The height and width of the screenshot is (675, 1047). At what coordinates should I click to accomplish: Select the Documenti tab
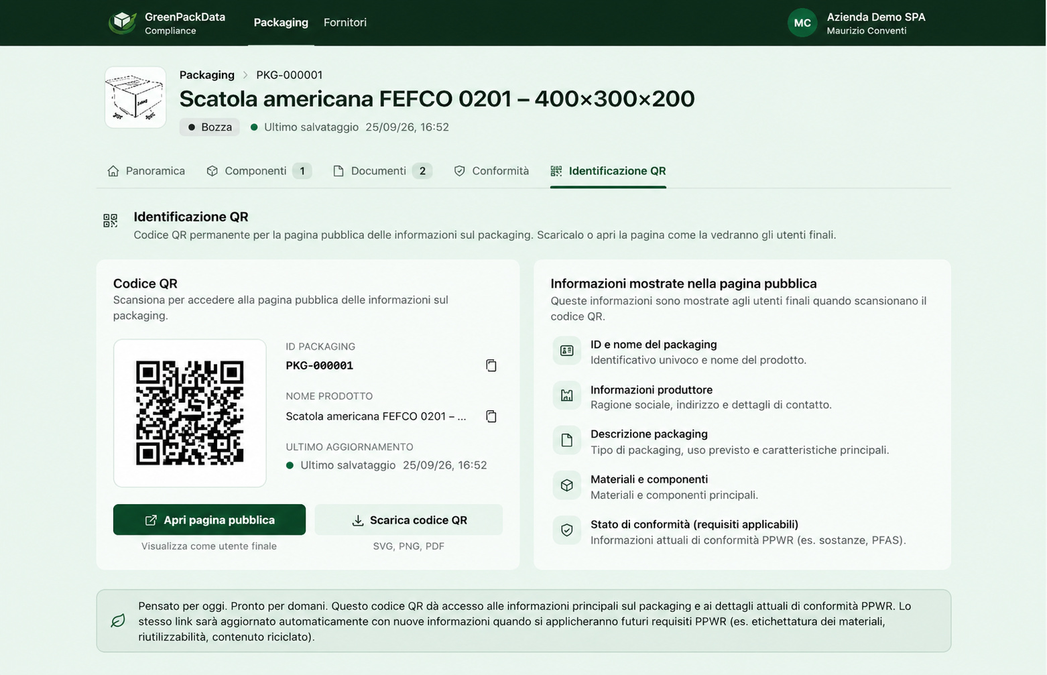(382, 171)
